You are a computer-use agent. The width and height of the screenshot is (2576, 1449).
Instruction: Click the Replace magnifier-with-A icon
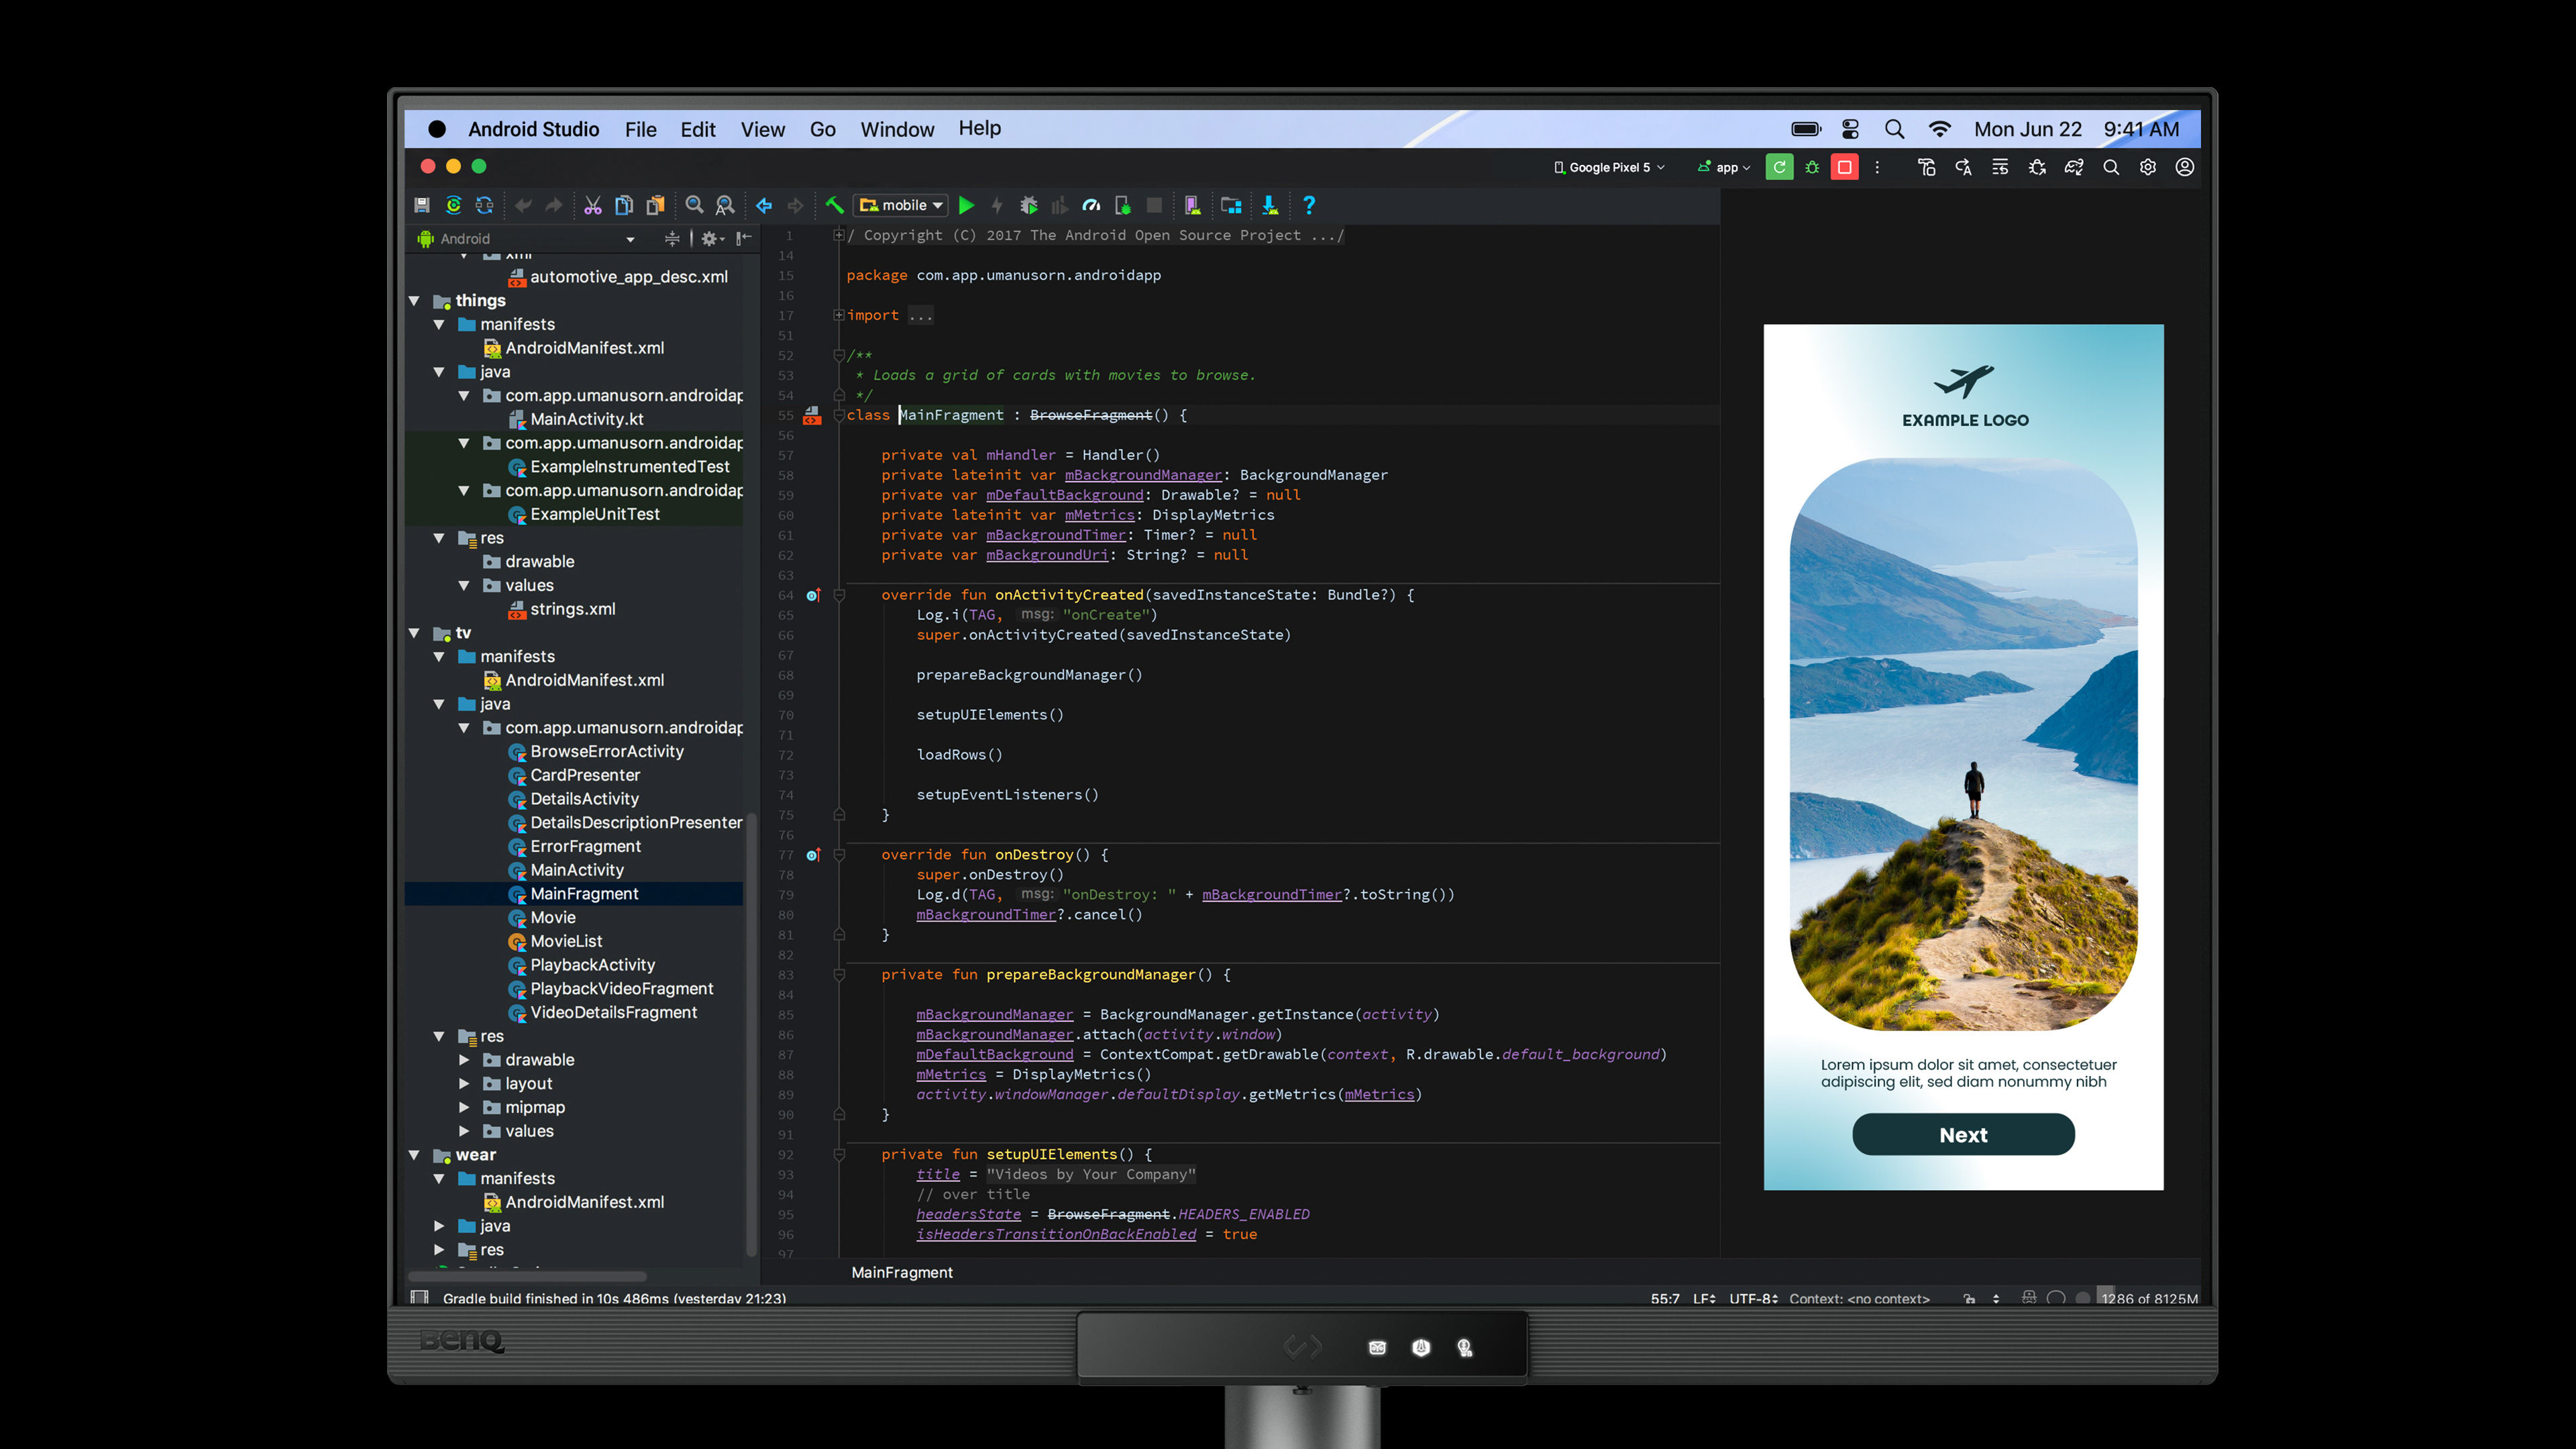[725, 205]
